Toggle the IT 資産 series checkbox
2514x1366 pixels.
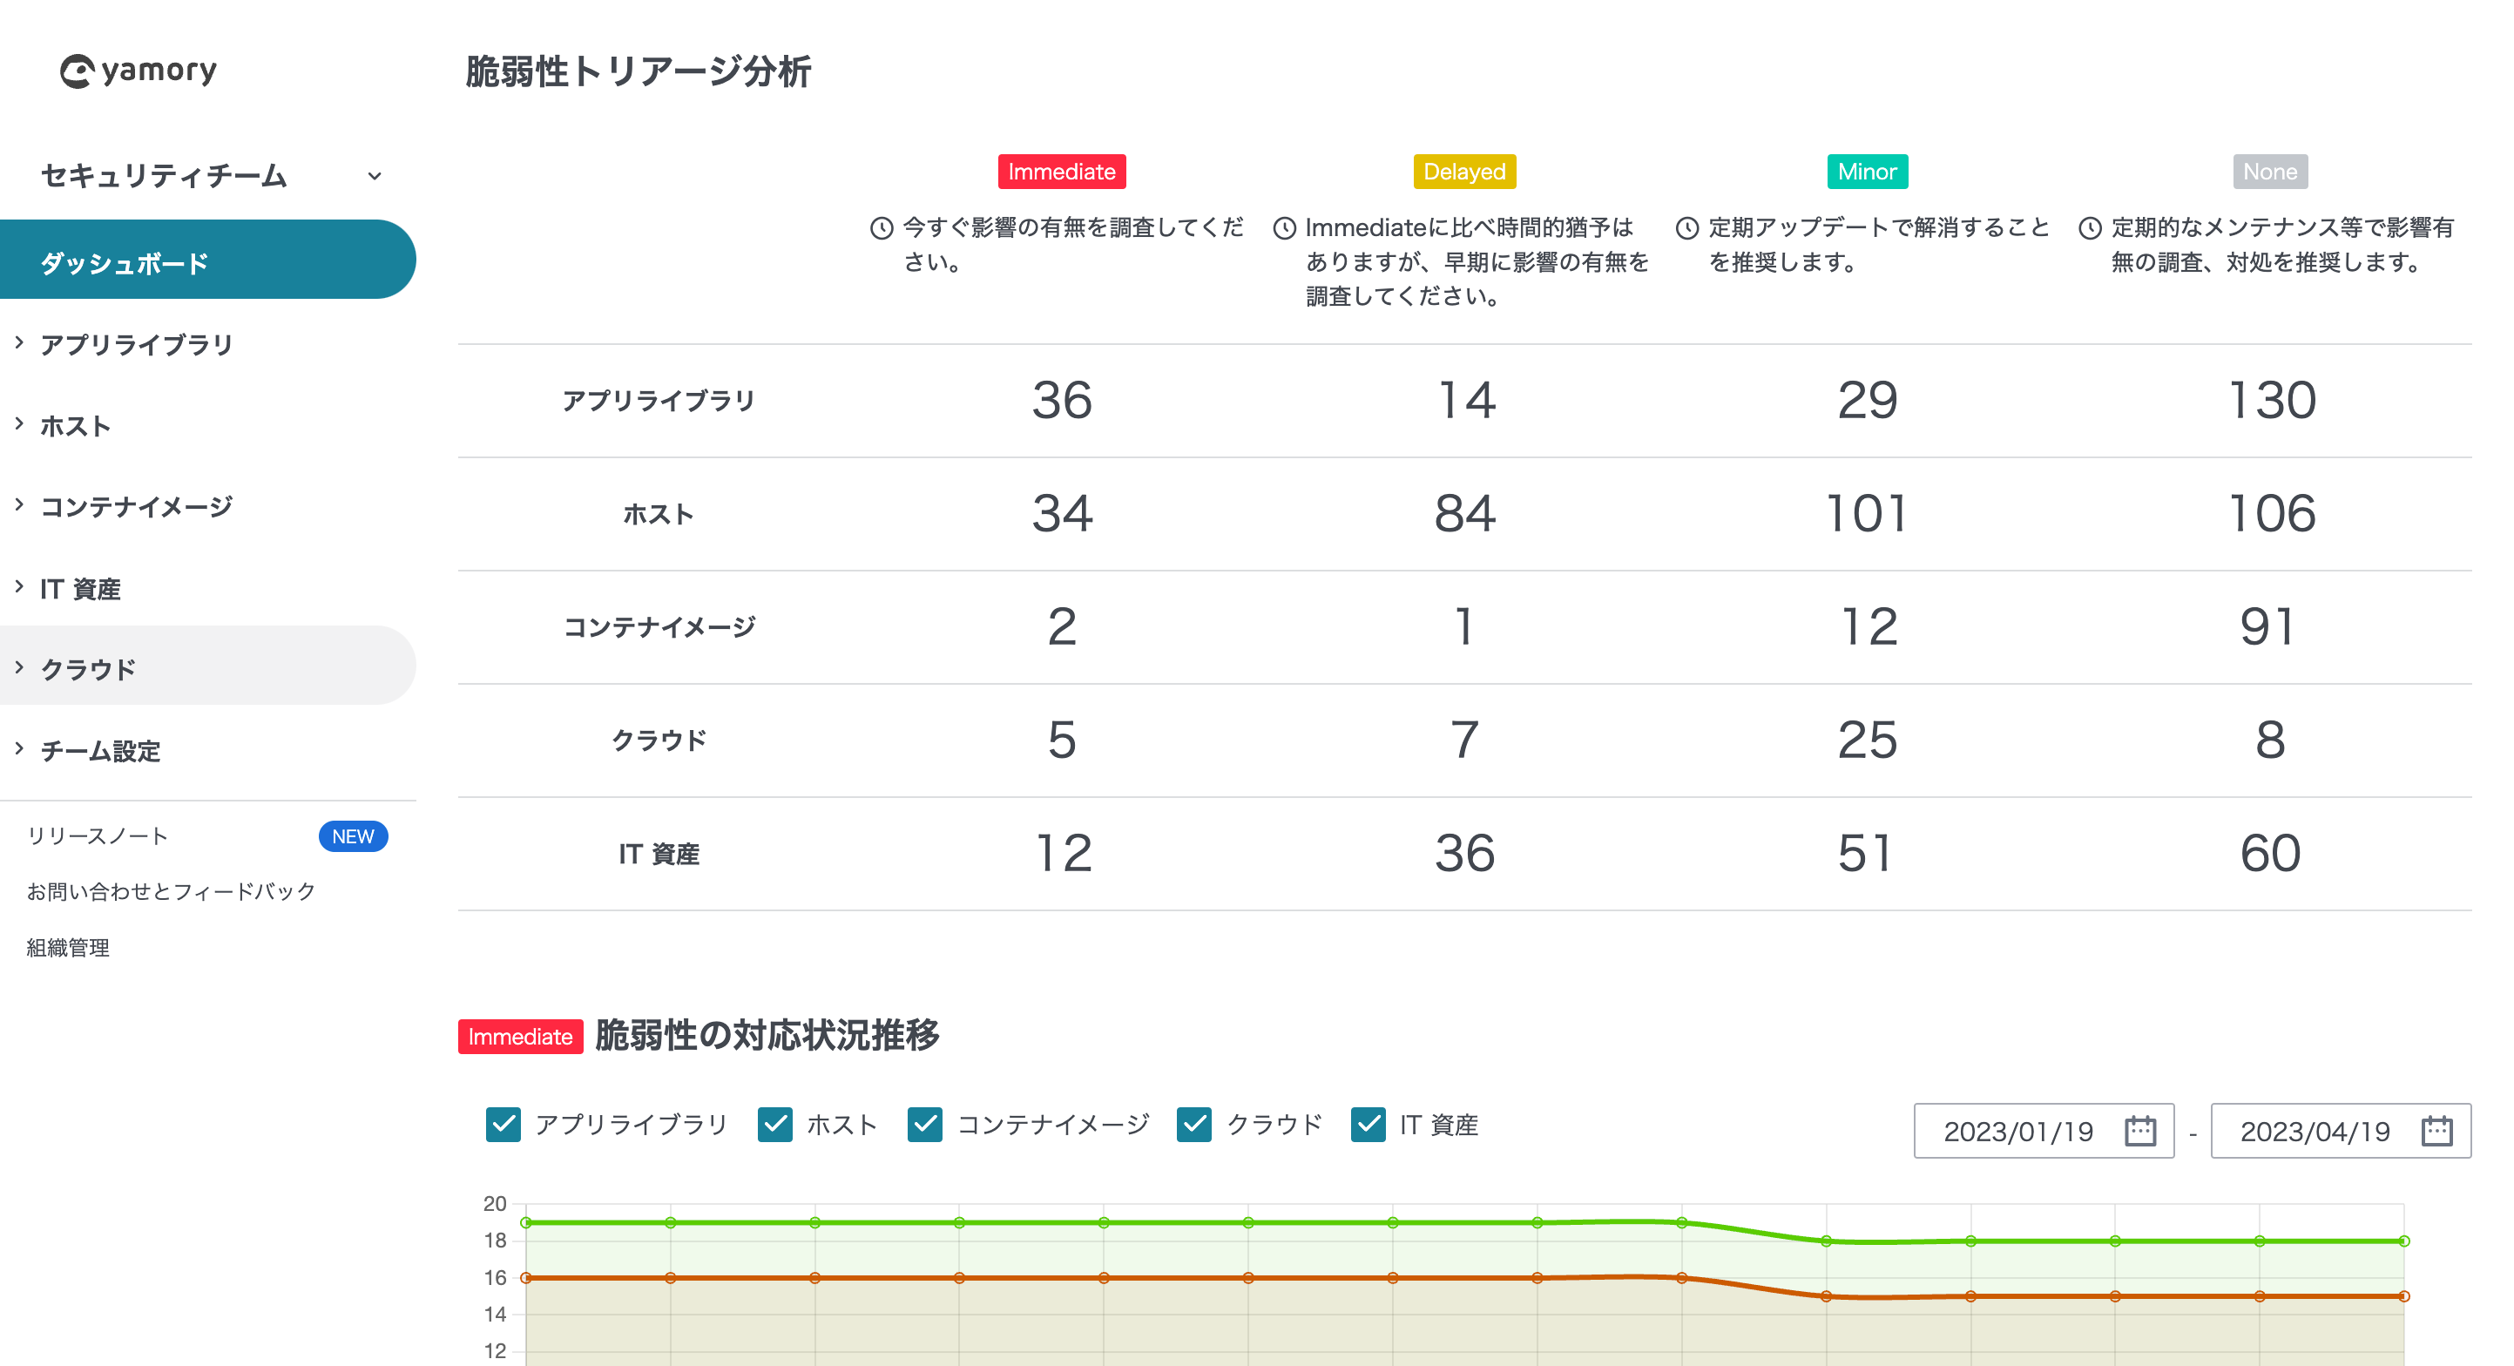pyautogui.click(x=1369, y=1125)
